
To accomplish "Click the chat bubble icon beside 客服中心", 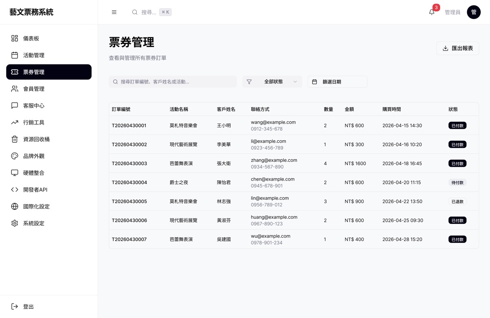I will click(x=15, y=106).
